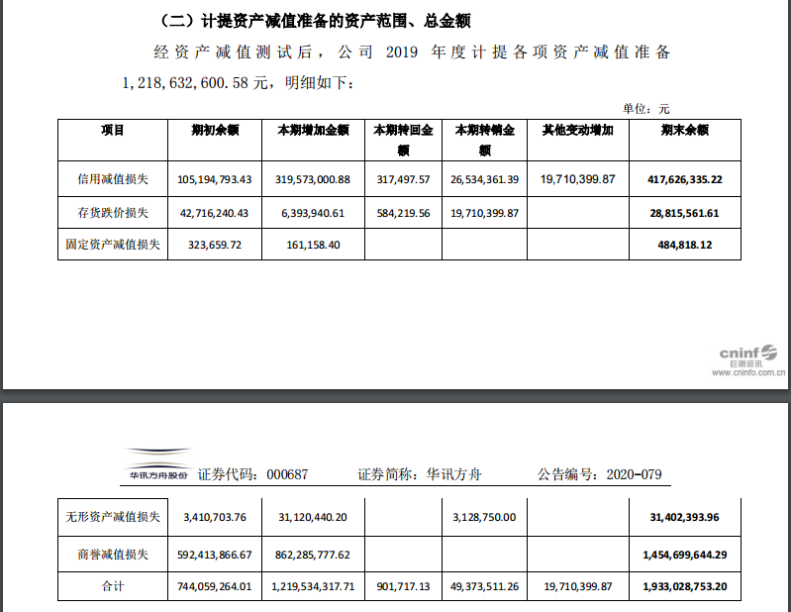Click the amount 1,218,632,600.58 元 in the paragraph
The height and width of the screenshot is (612, 791).
[x=195, y=82]
